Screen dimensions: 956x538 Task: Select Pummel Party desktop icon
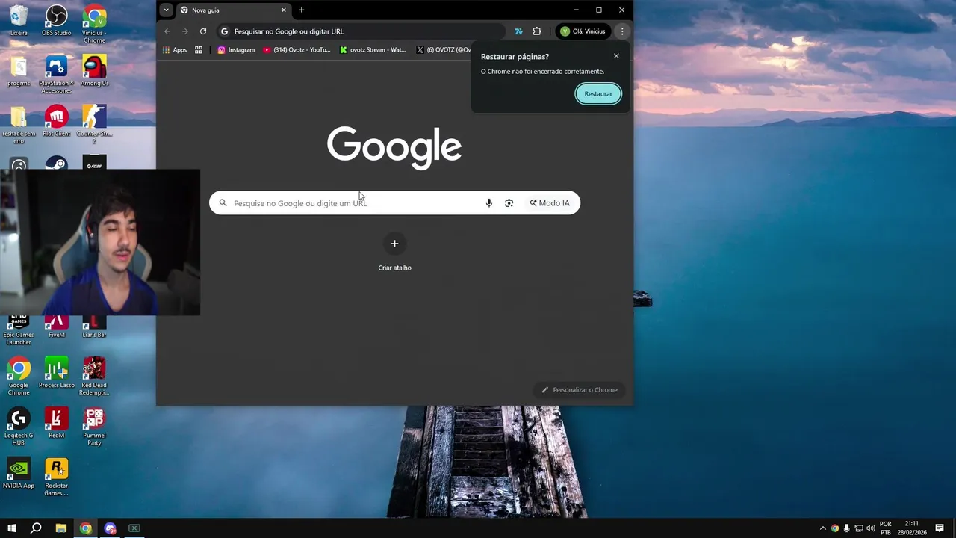point(94,427)
